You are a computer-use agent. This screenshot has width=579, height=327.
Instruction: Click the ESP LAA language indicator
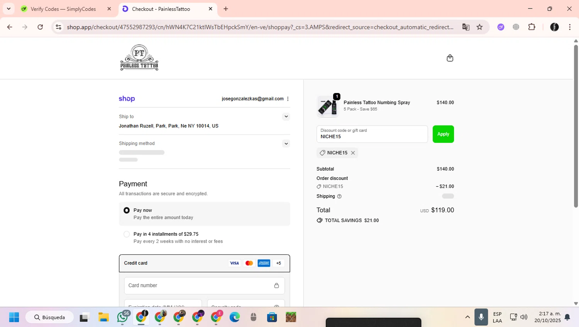coord(497,317)
